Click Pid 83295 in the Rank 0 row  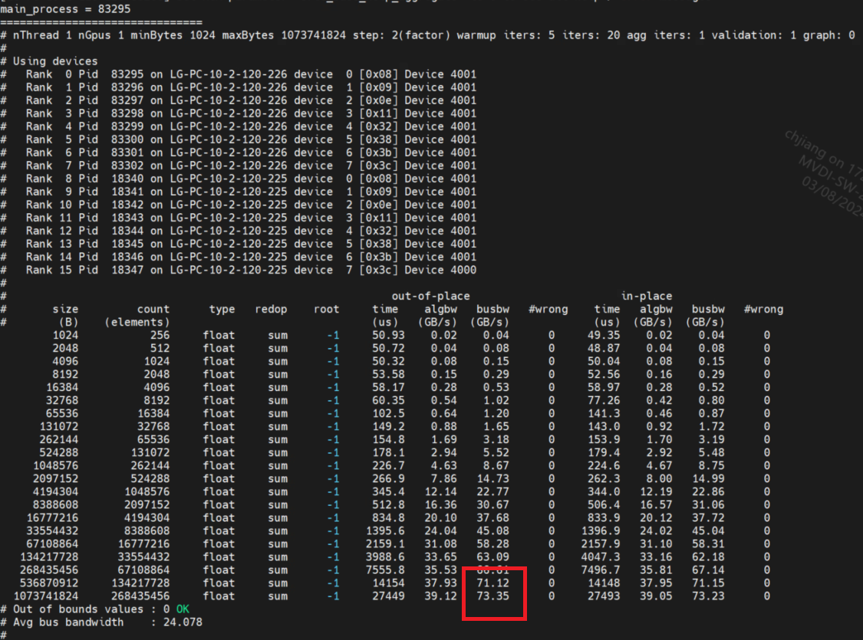pos(127,74)
